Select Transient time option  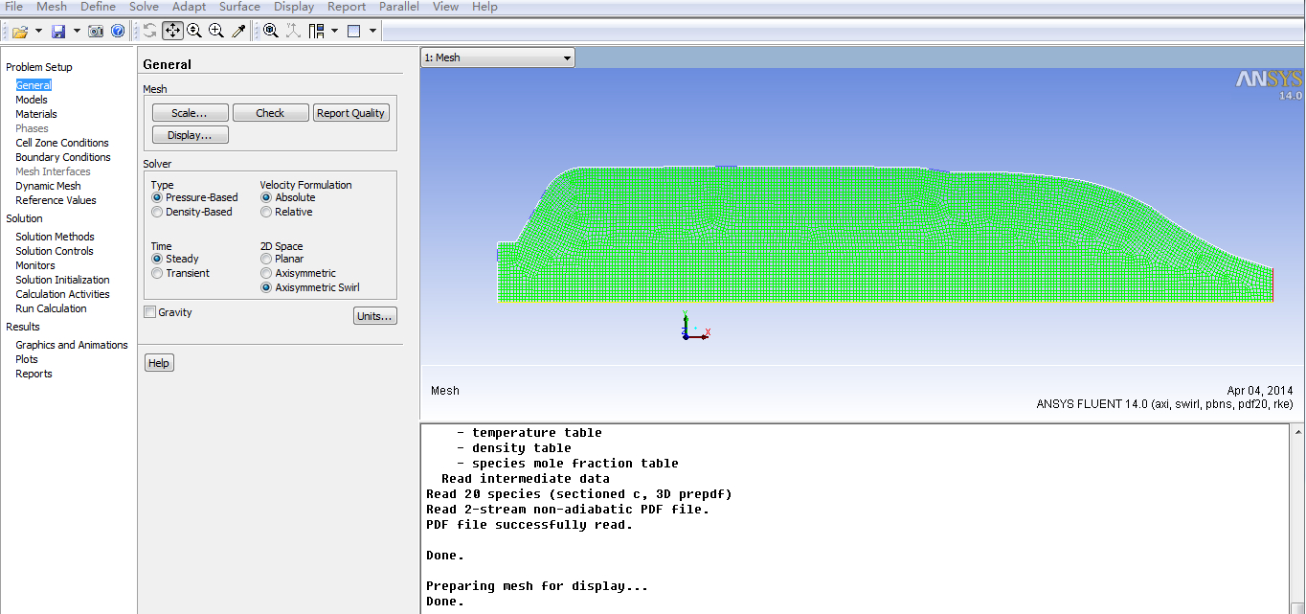(157, 273)
